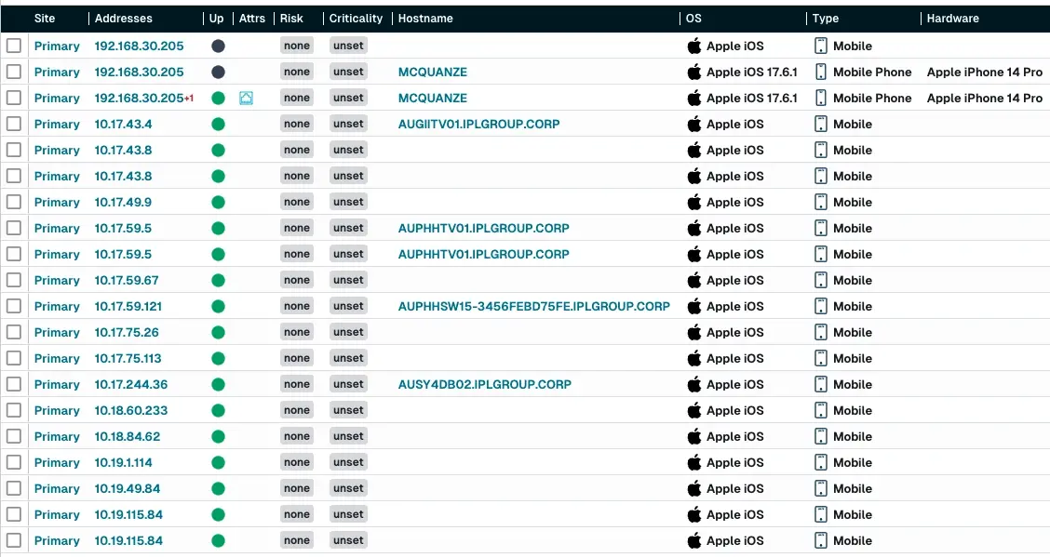Tick the checkbox for asset 10.17.244.36
The width and height of the screenshot is (1050, 557).
[13, 384]
